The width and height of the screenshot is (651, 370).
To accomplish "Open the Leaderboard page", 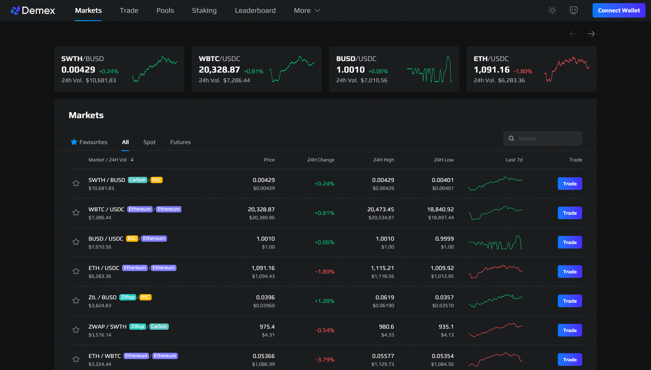I will coord(255,10).
